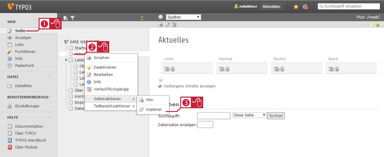Screen dimensions: 384x157
Task: Click the Suchen button
Action: (276, 116)
